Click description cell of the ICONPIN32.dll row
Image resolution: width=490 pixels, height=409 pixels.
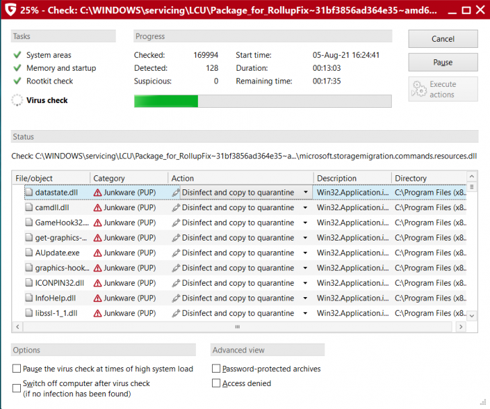pos(353,283)
